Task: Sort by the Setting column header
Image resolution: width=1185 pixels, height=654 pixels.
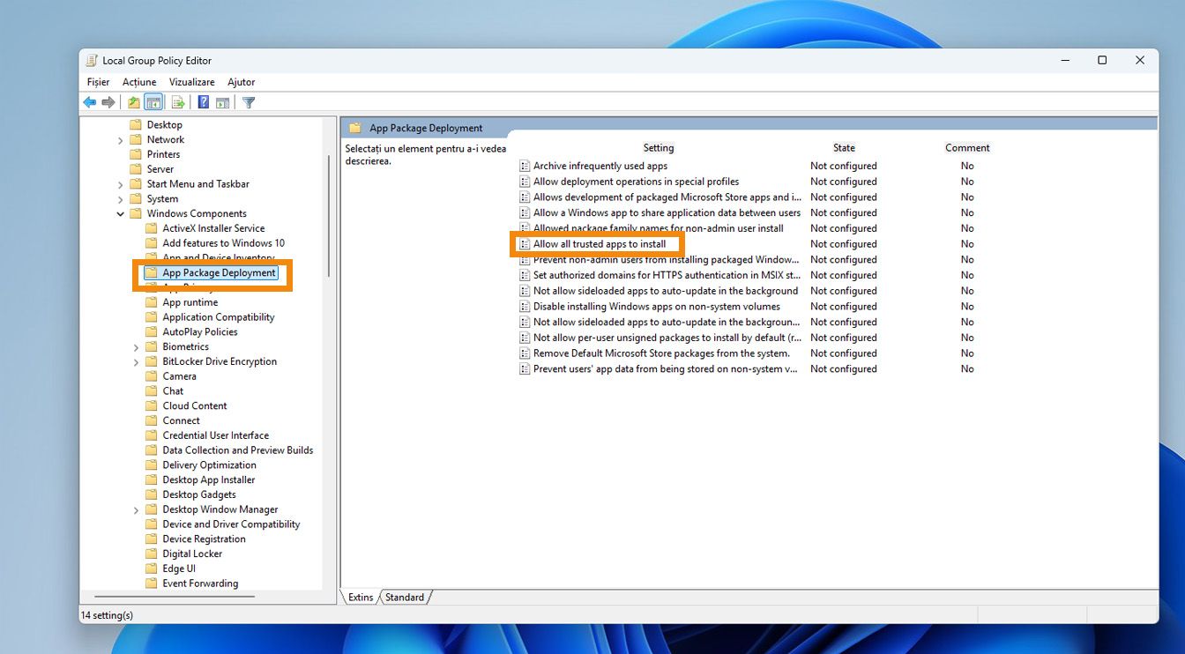Action: tap(659, 148)
